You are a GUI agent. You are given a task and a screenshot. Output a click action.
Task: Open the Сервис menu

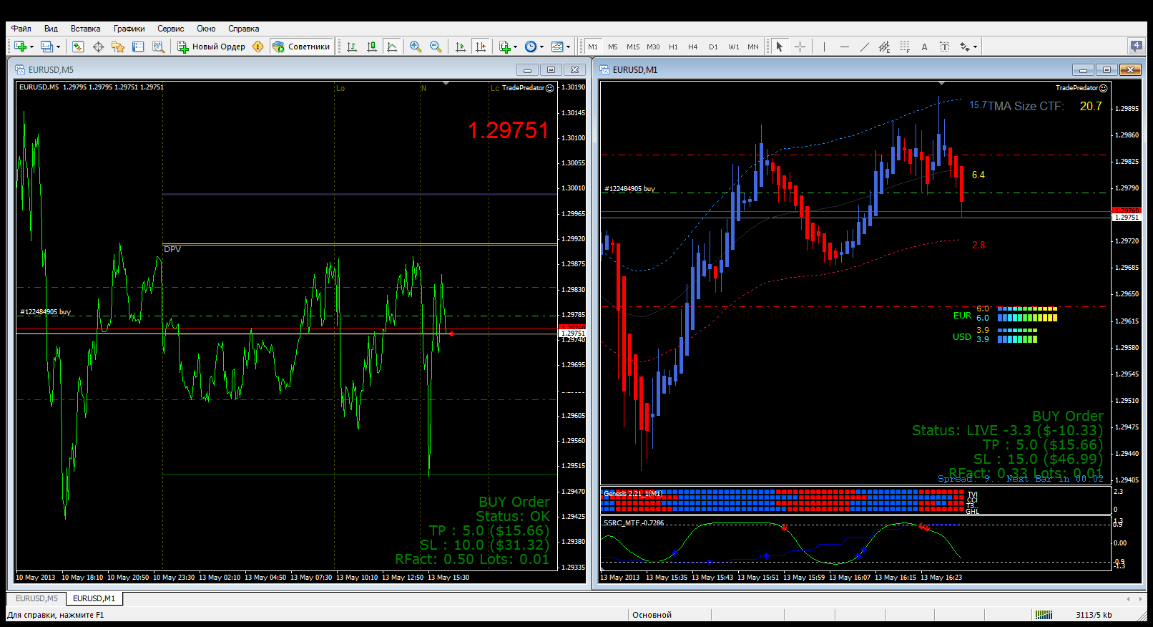pyautogui.click(x=170, y=29)
